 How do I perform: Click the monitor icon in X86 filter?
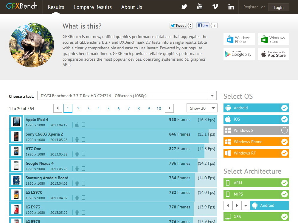pos(228,216)
